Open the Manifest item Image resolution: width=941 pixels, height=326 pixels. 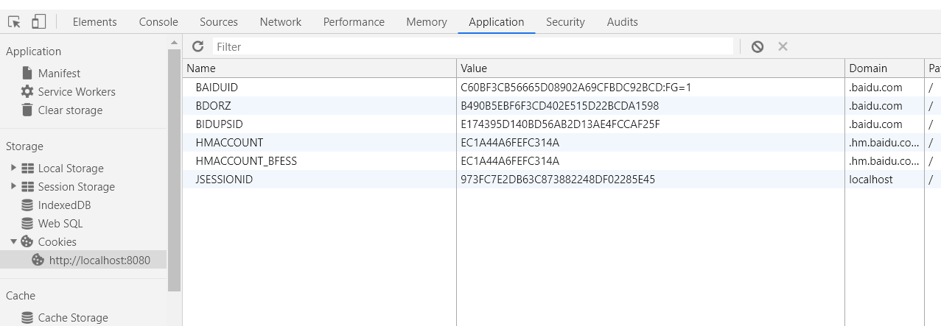tap(59, 74)
